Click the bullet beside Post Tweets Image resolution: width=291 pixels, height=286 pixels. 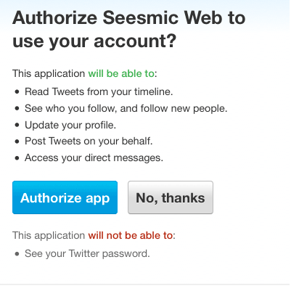click(17, 142)
